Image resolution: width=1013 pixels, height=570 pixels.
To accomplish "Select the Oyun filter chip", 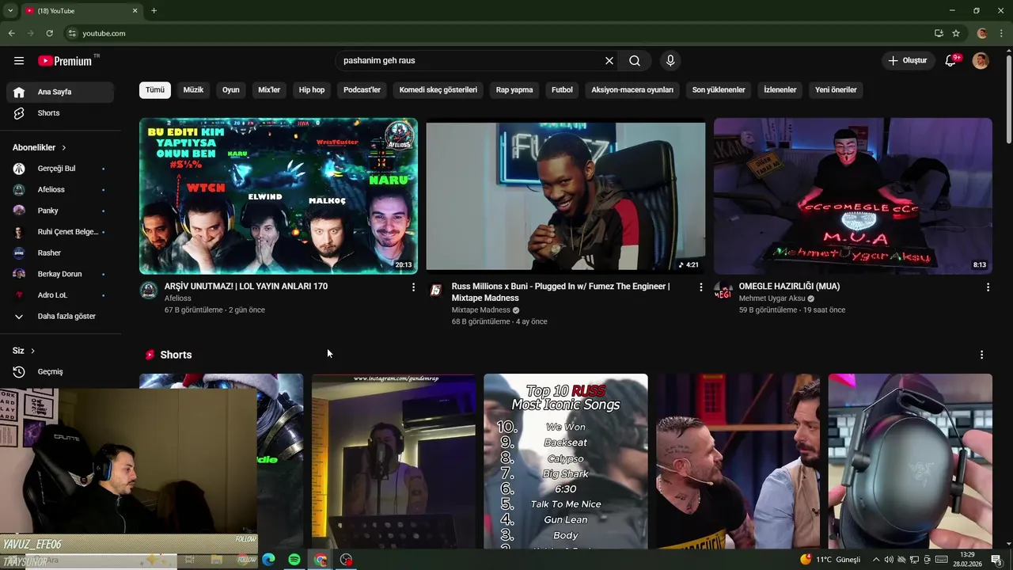I will 231,90.
